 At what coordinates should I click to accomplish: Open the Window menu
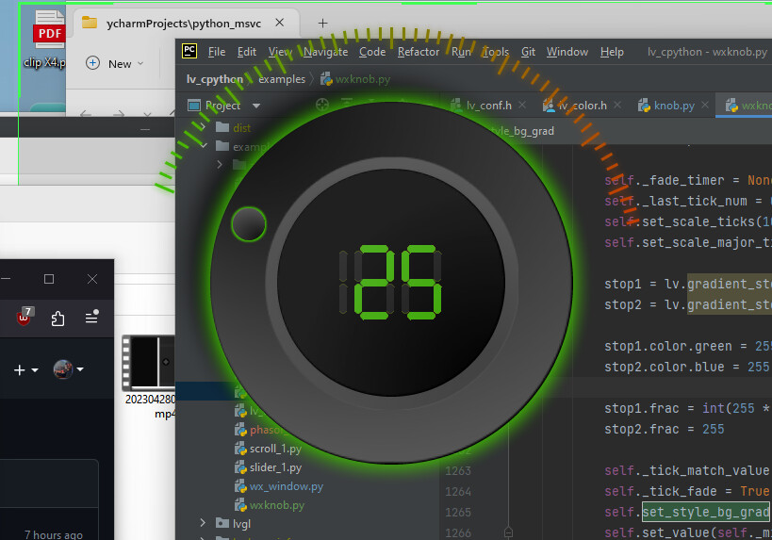tap(567, 52)
